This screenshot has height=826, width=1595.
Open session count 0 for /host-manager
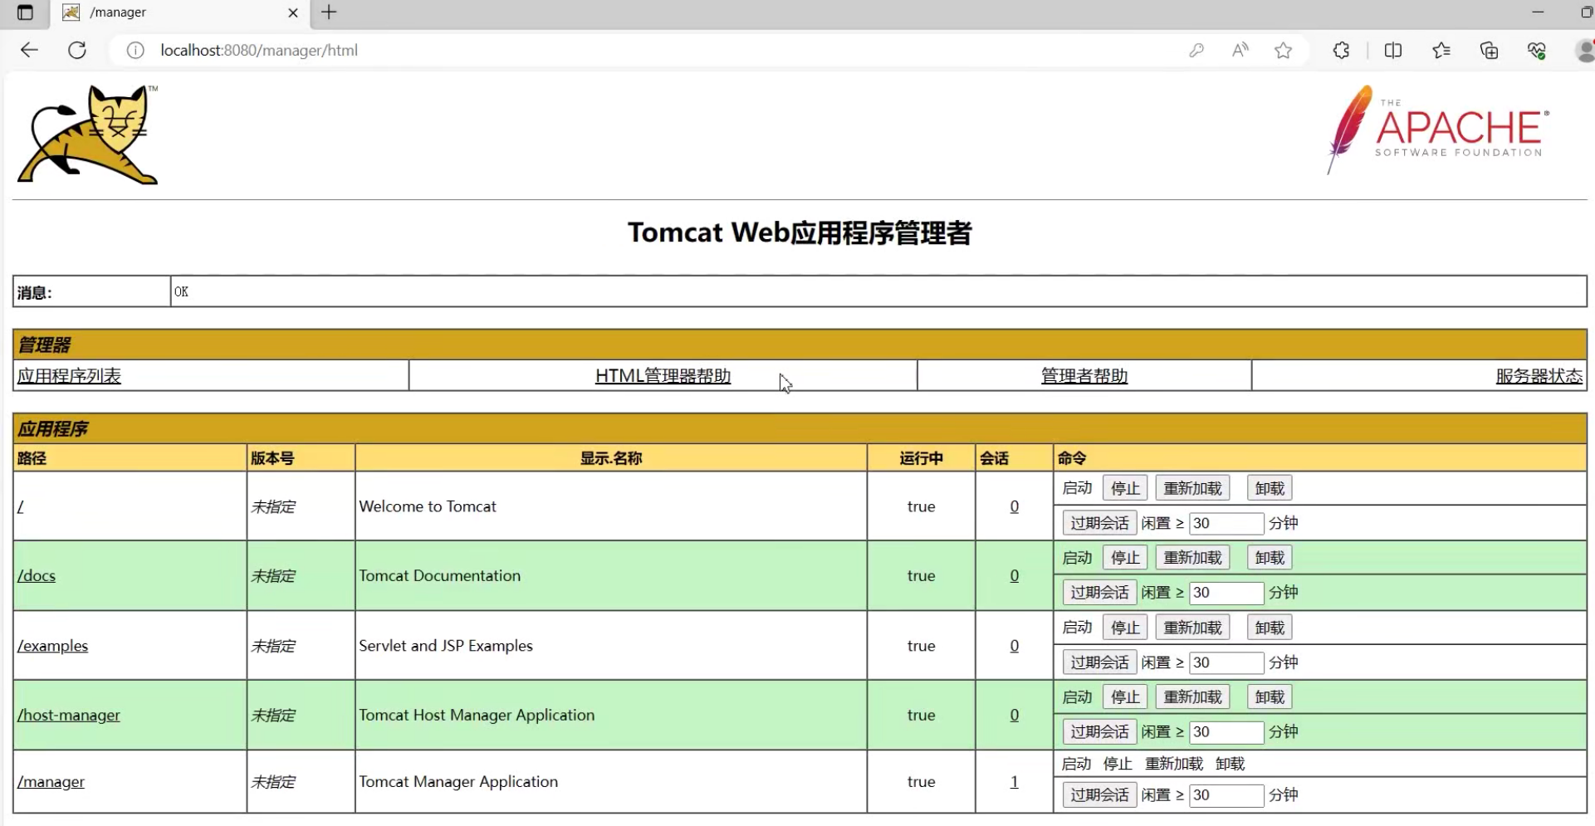1014,715
